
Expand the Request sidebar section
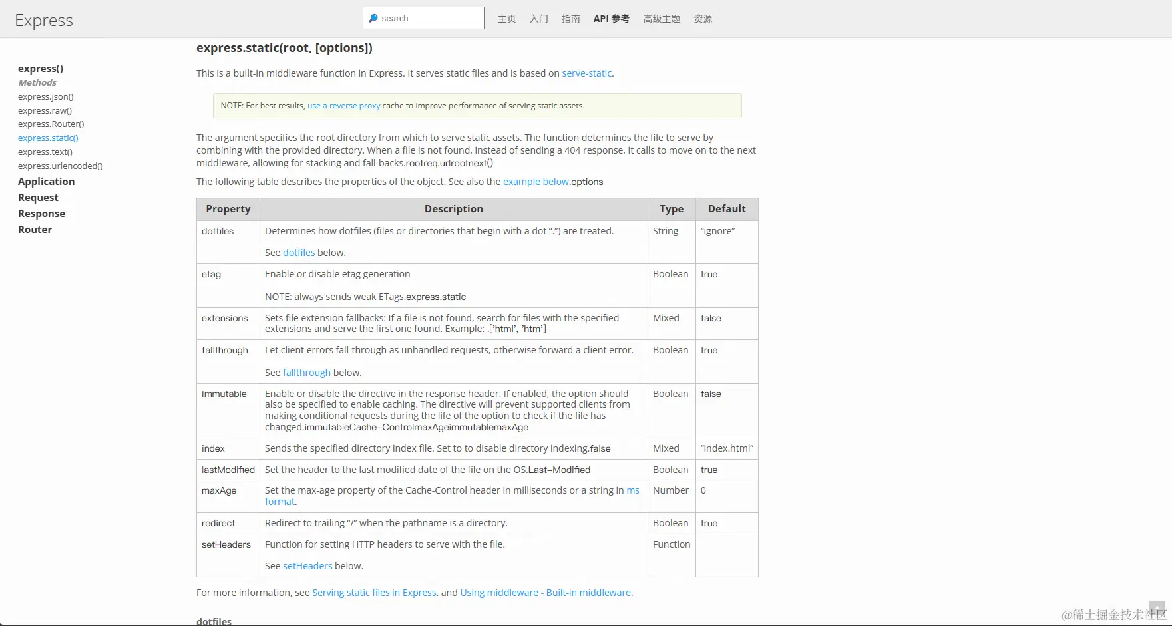[x=38, y=198]
